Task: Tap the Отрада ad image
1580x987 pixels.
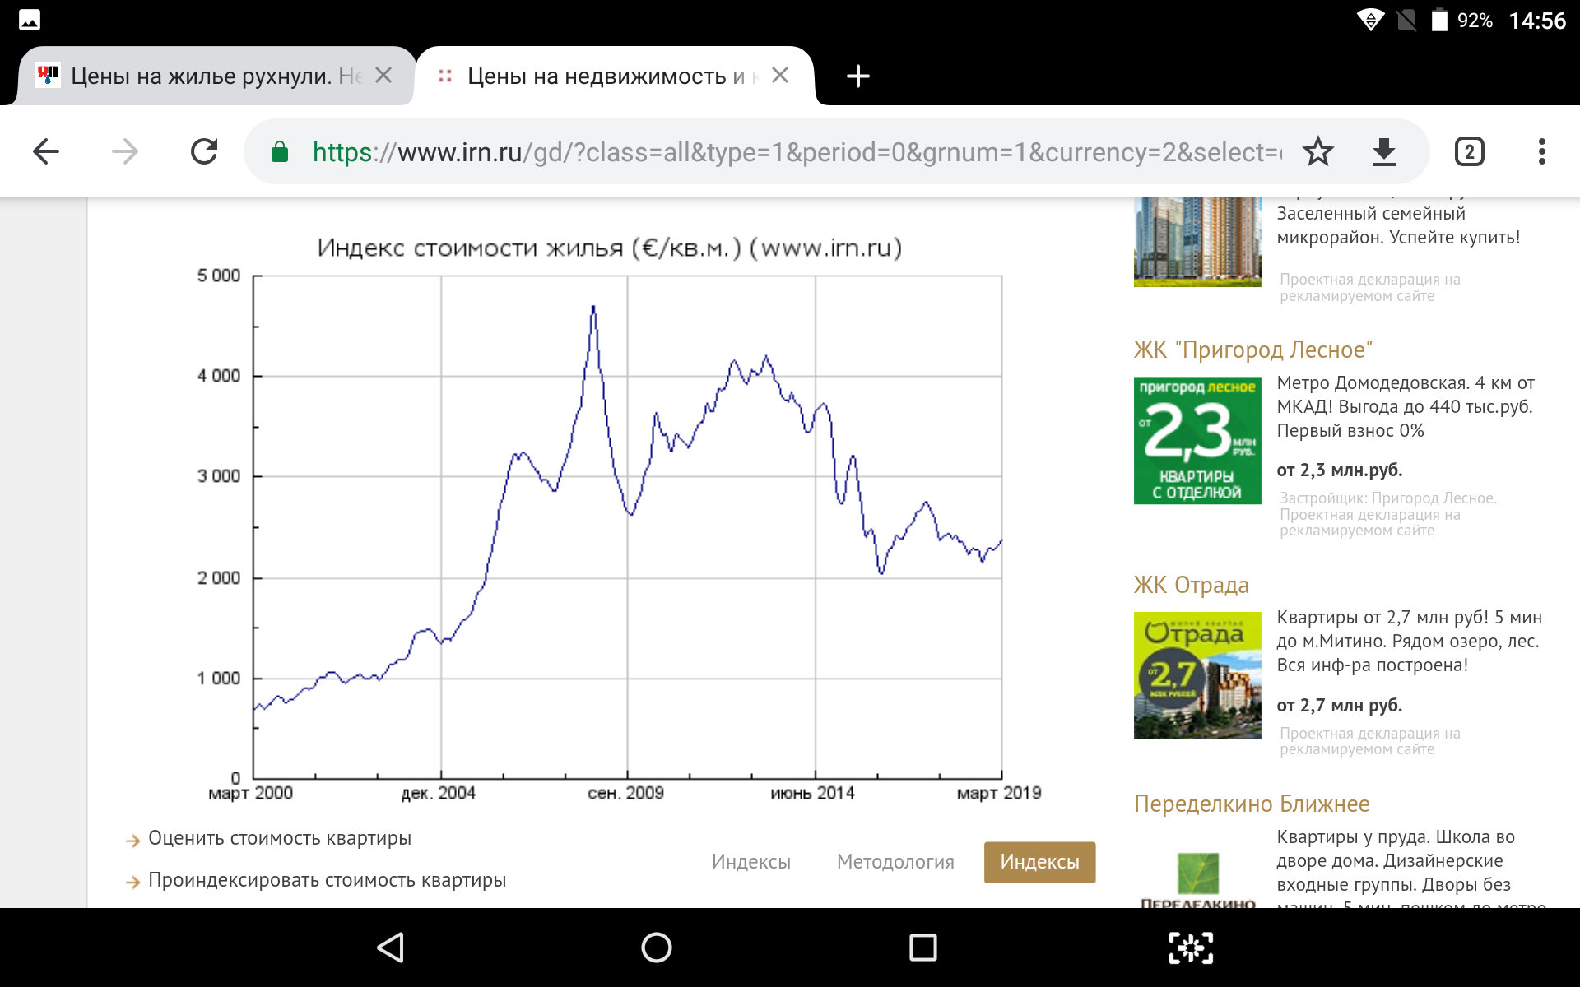Action: 1197,675
